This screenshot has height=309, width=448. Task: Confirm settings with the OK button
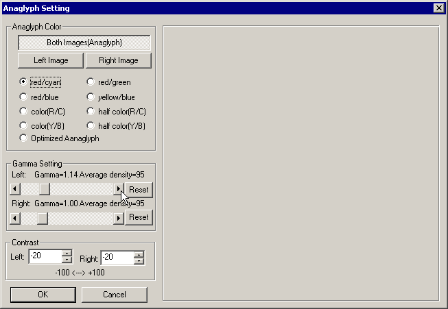[x=43, y=295]
